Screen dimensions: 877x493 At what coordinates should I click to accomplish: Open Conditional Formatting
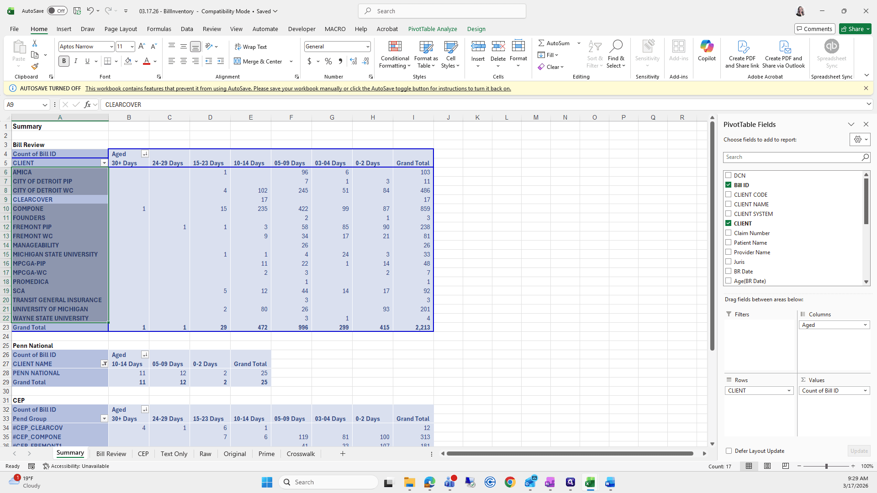pos(395,54)
